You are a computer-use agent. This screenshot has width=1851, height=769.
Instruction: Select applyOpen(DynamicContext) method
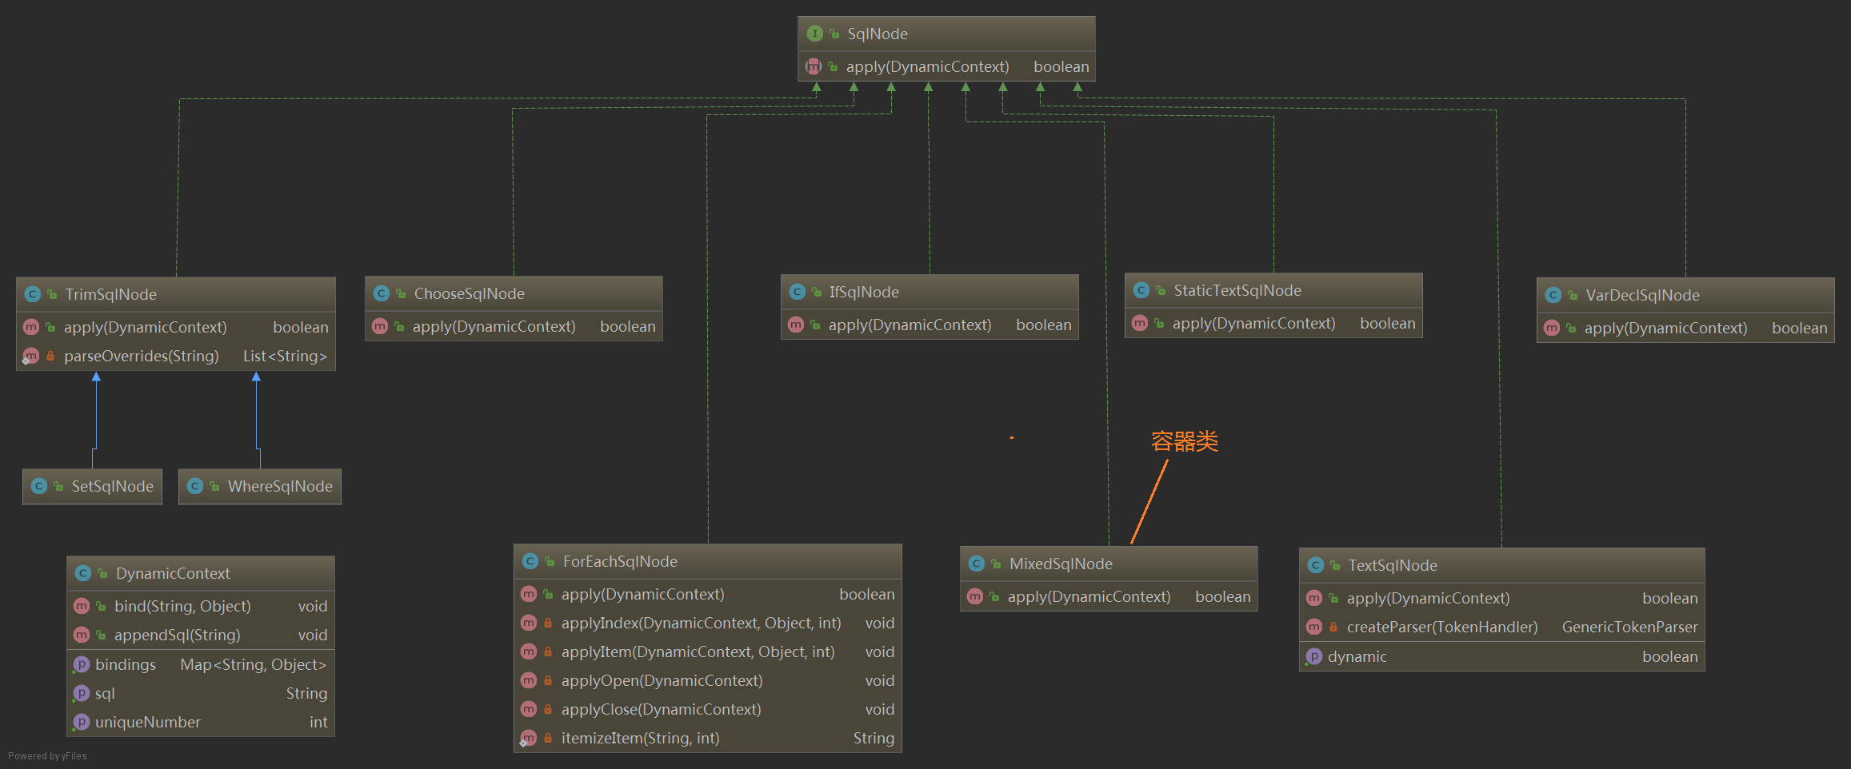662,680
